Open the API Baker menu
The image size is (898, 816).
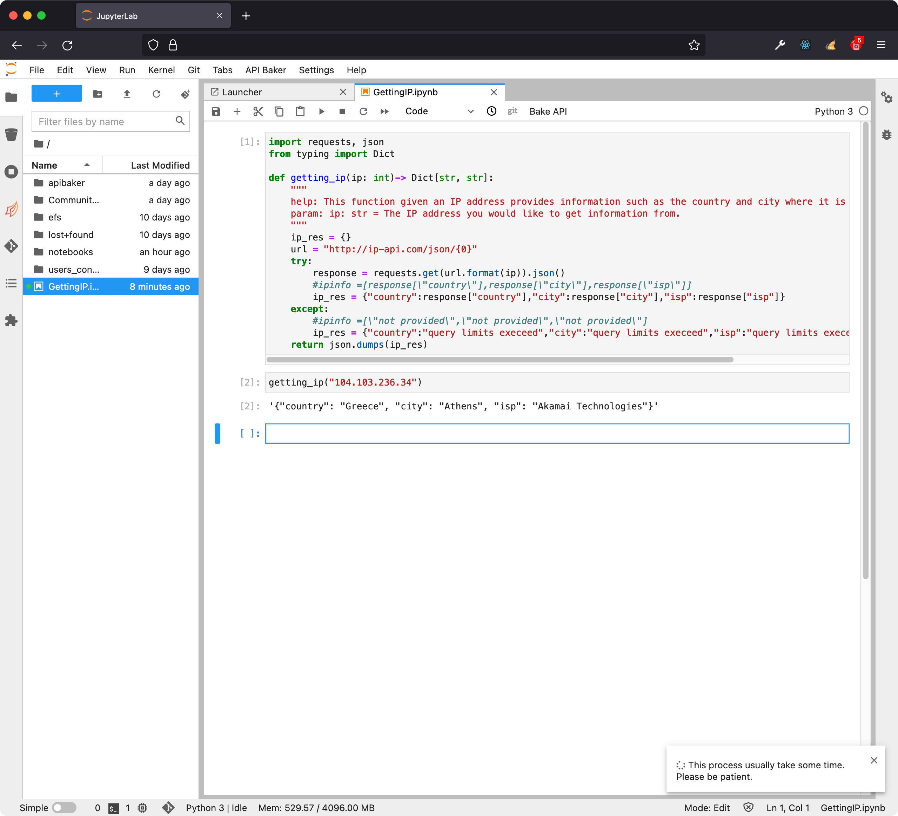pos(266,70)
